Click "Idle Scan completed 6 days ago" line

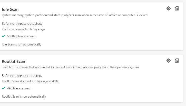[23, 29]
